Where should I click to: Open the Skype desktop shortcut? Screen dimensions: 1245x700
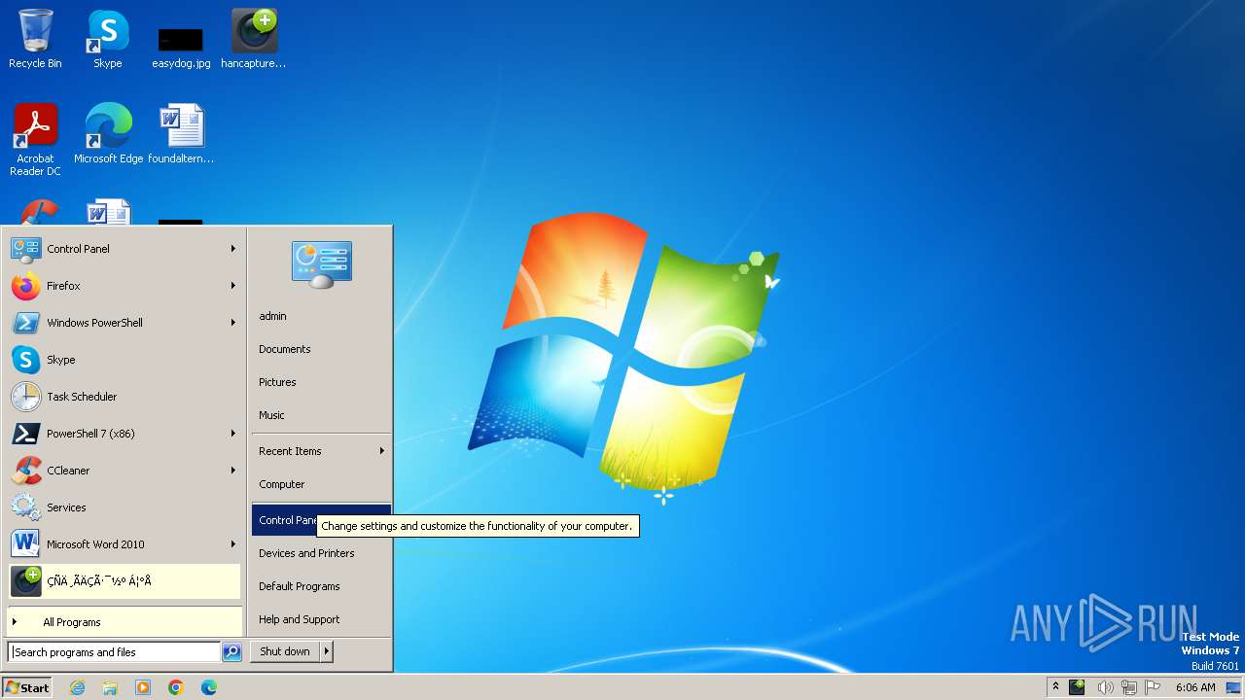[108, 39]
